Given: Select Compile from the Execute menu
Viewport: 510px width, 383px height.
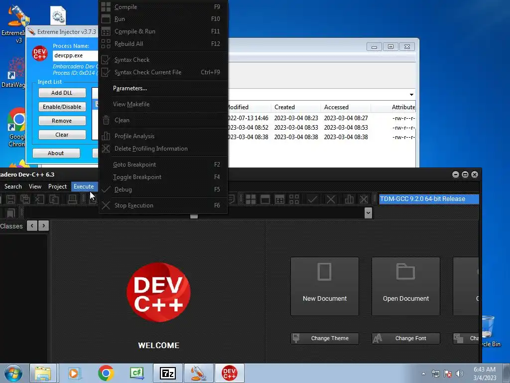Looking at the screenshot, I should (x=163, y=7).
